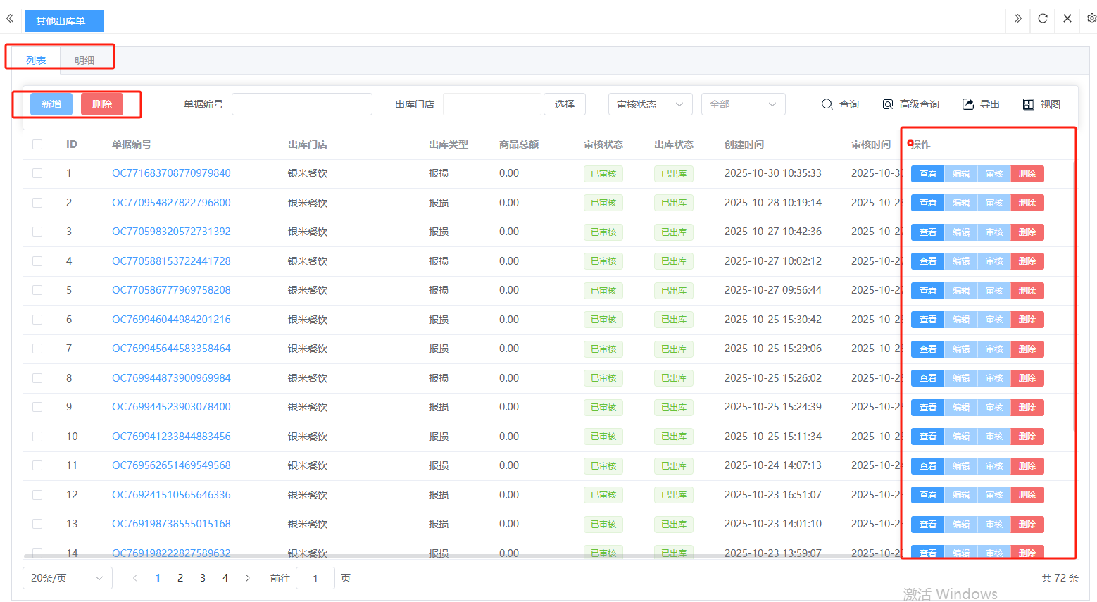Screen dimensions: 1097x602
Task: Click the double right arrow tabs icon
Action: coord(1017,19)
